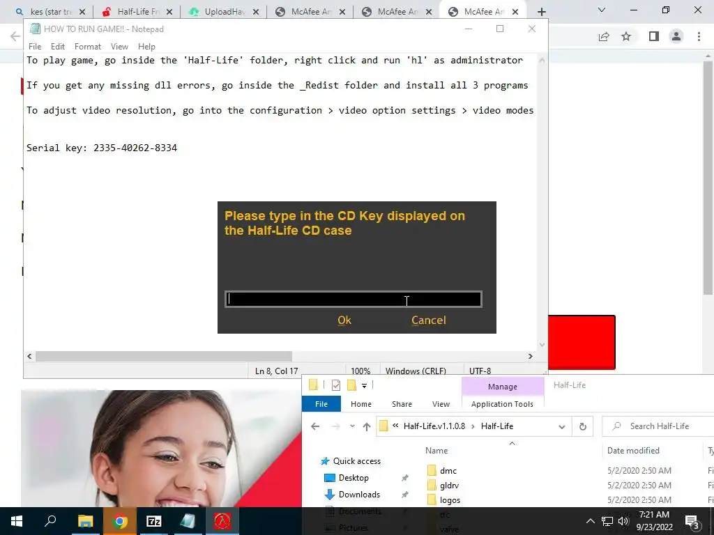This screenshot has width=714, height=535.
Task: Click Half-Life.v1.1.0.8 breadcrumb
Action: (x=434, y=426)
